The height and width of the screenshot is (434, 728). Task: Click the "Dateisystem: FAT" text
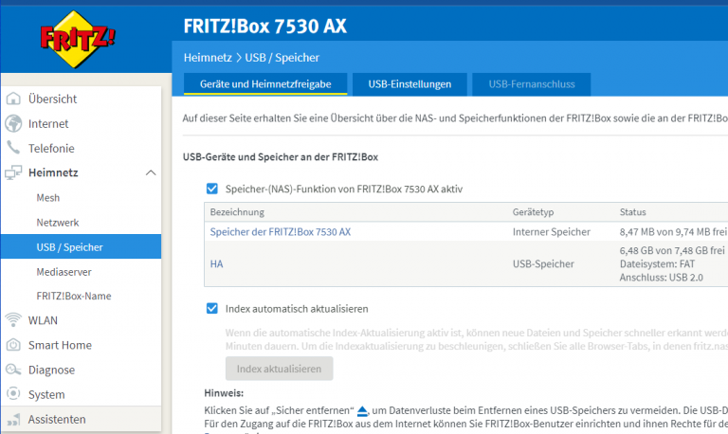click(658, 264)
